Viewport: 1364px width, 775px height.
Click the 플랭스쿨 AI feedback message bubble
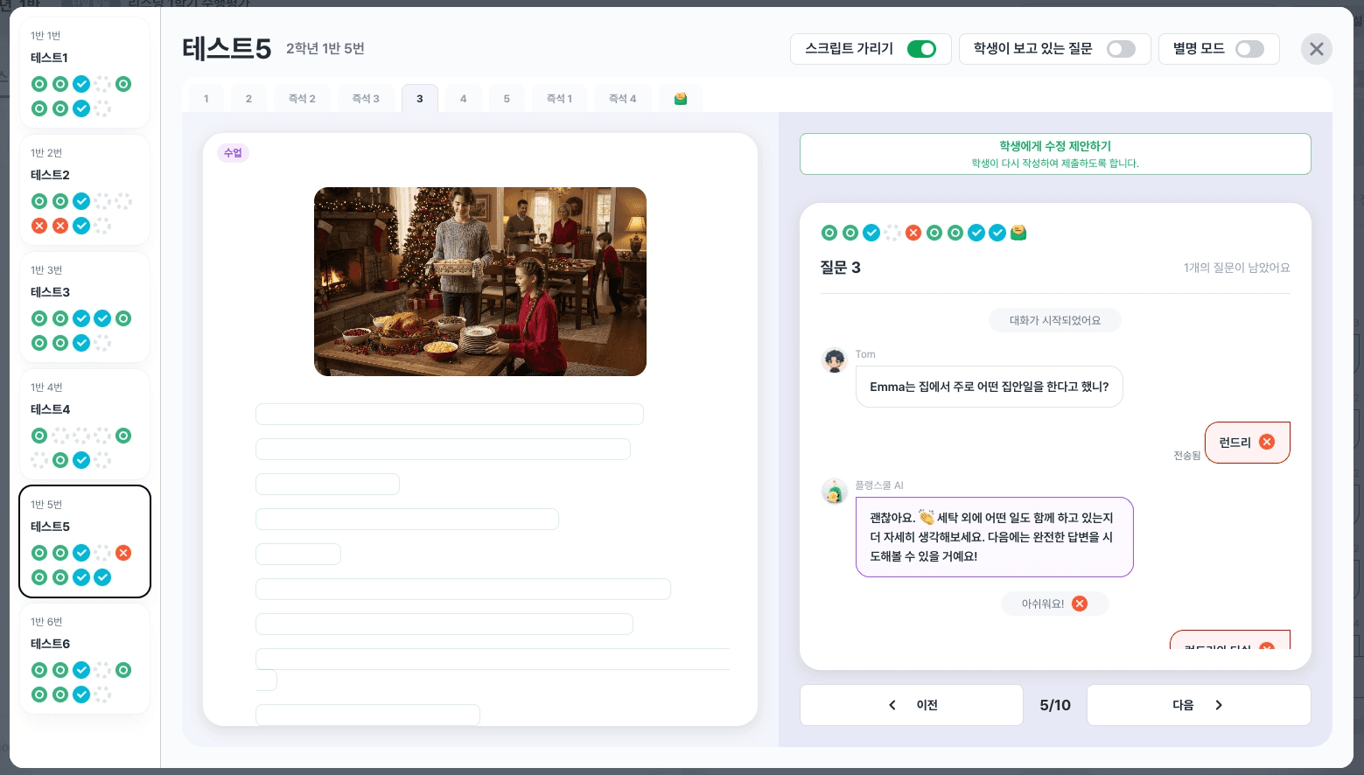tap(995, 537)
